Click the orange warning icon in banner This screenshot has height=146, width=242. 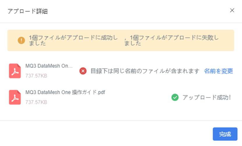[x=21, y=41]
